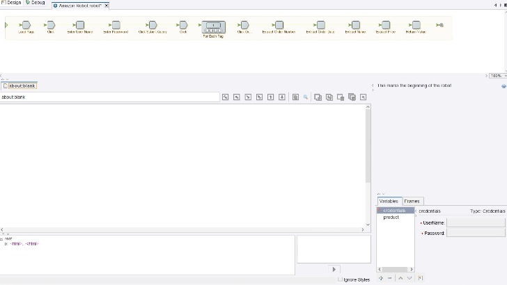Remove variable using the minus icon
The image size is (507, 285).
[390, 278]
